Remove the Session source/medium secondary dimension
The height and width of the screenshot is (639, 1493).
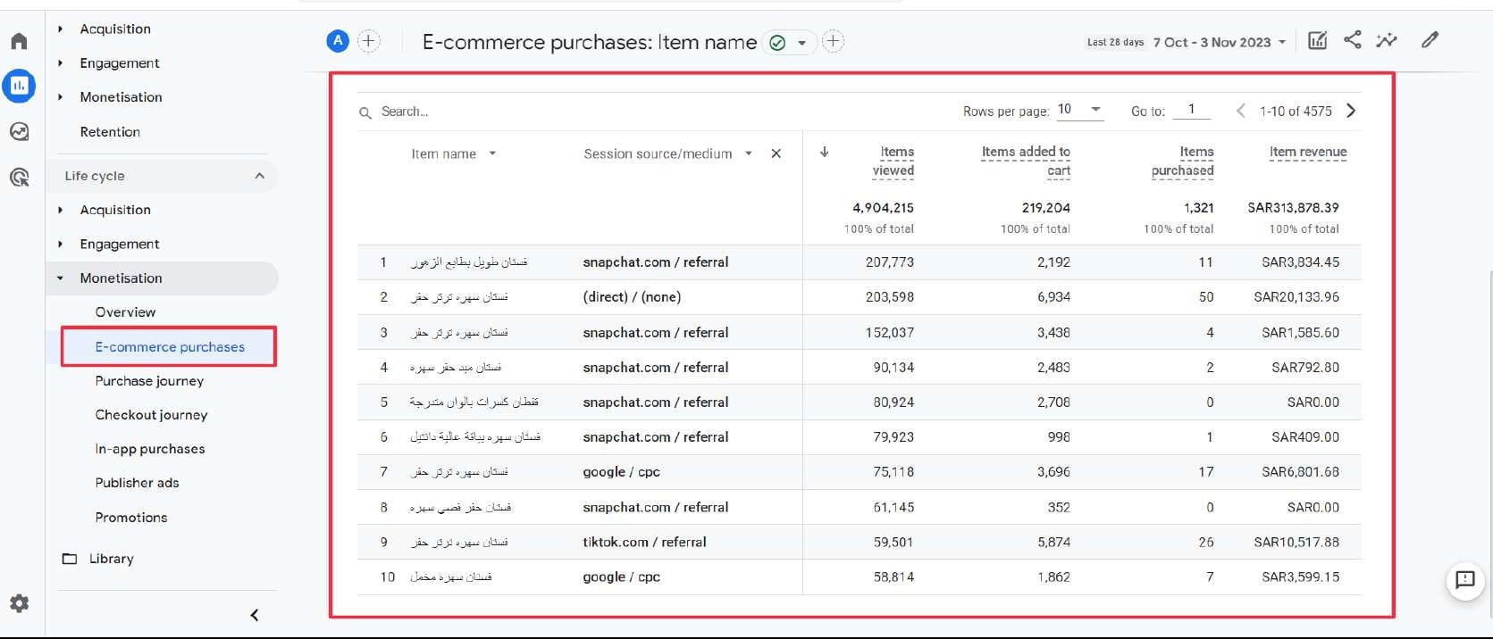(776, 154)
